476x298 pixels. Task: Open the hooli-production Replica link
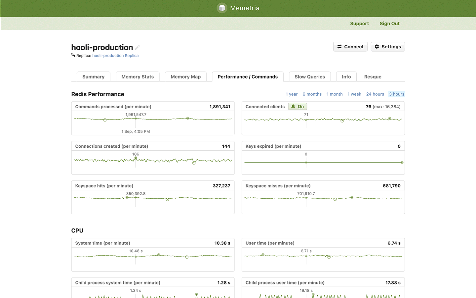tap(115, 56)
